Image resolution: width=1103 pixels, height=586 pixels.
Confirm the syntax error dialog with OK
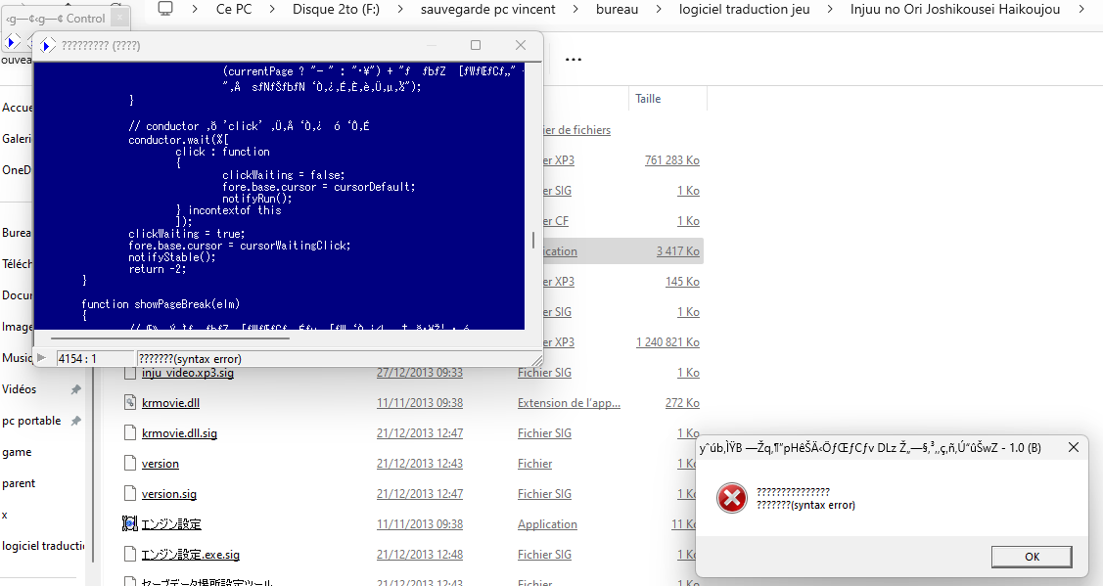coord(1032,557)
